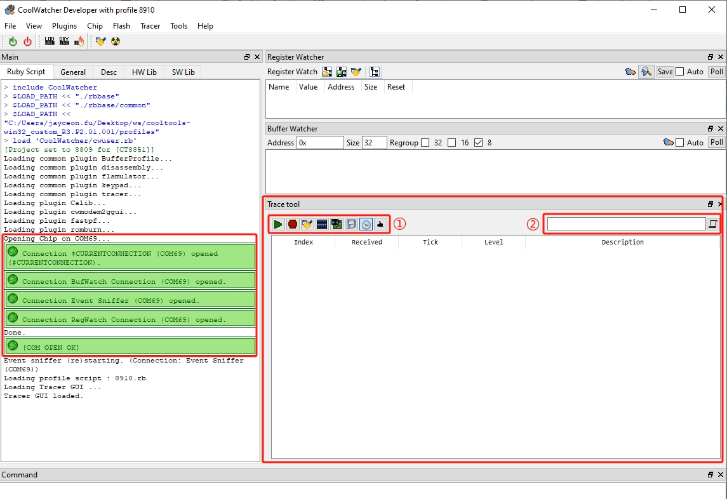Image resolution: width=727 pixels, height=499 pixels.
Task: Open the Tools menu
Action: coord(178,26)
